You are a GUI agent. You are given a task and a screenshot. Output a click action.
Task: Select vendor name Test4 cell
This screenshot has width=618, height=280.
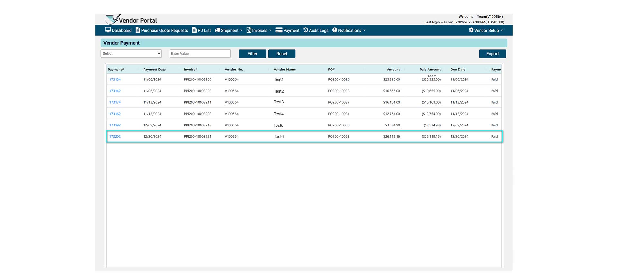coord(279,114)
